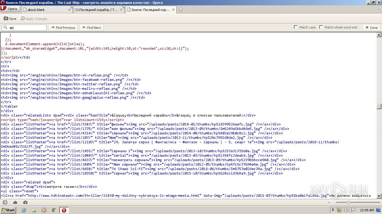Click the 'Смотрите также:' dtop line
The height and width of the screenshot is (214, 382).
[49, 187]
